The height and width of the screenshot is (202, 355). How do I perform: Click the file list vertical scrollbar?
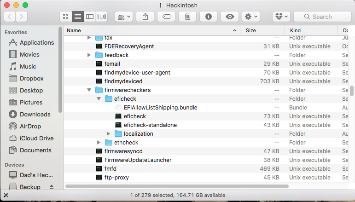click(352, 91)
